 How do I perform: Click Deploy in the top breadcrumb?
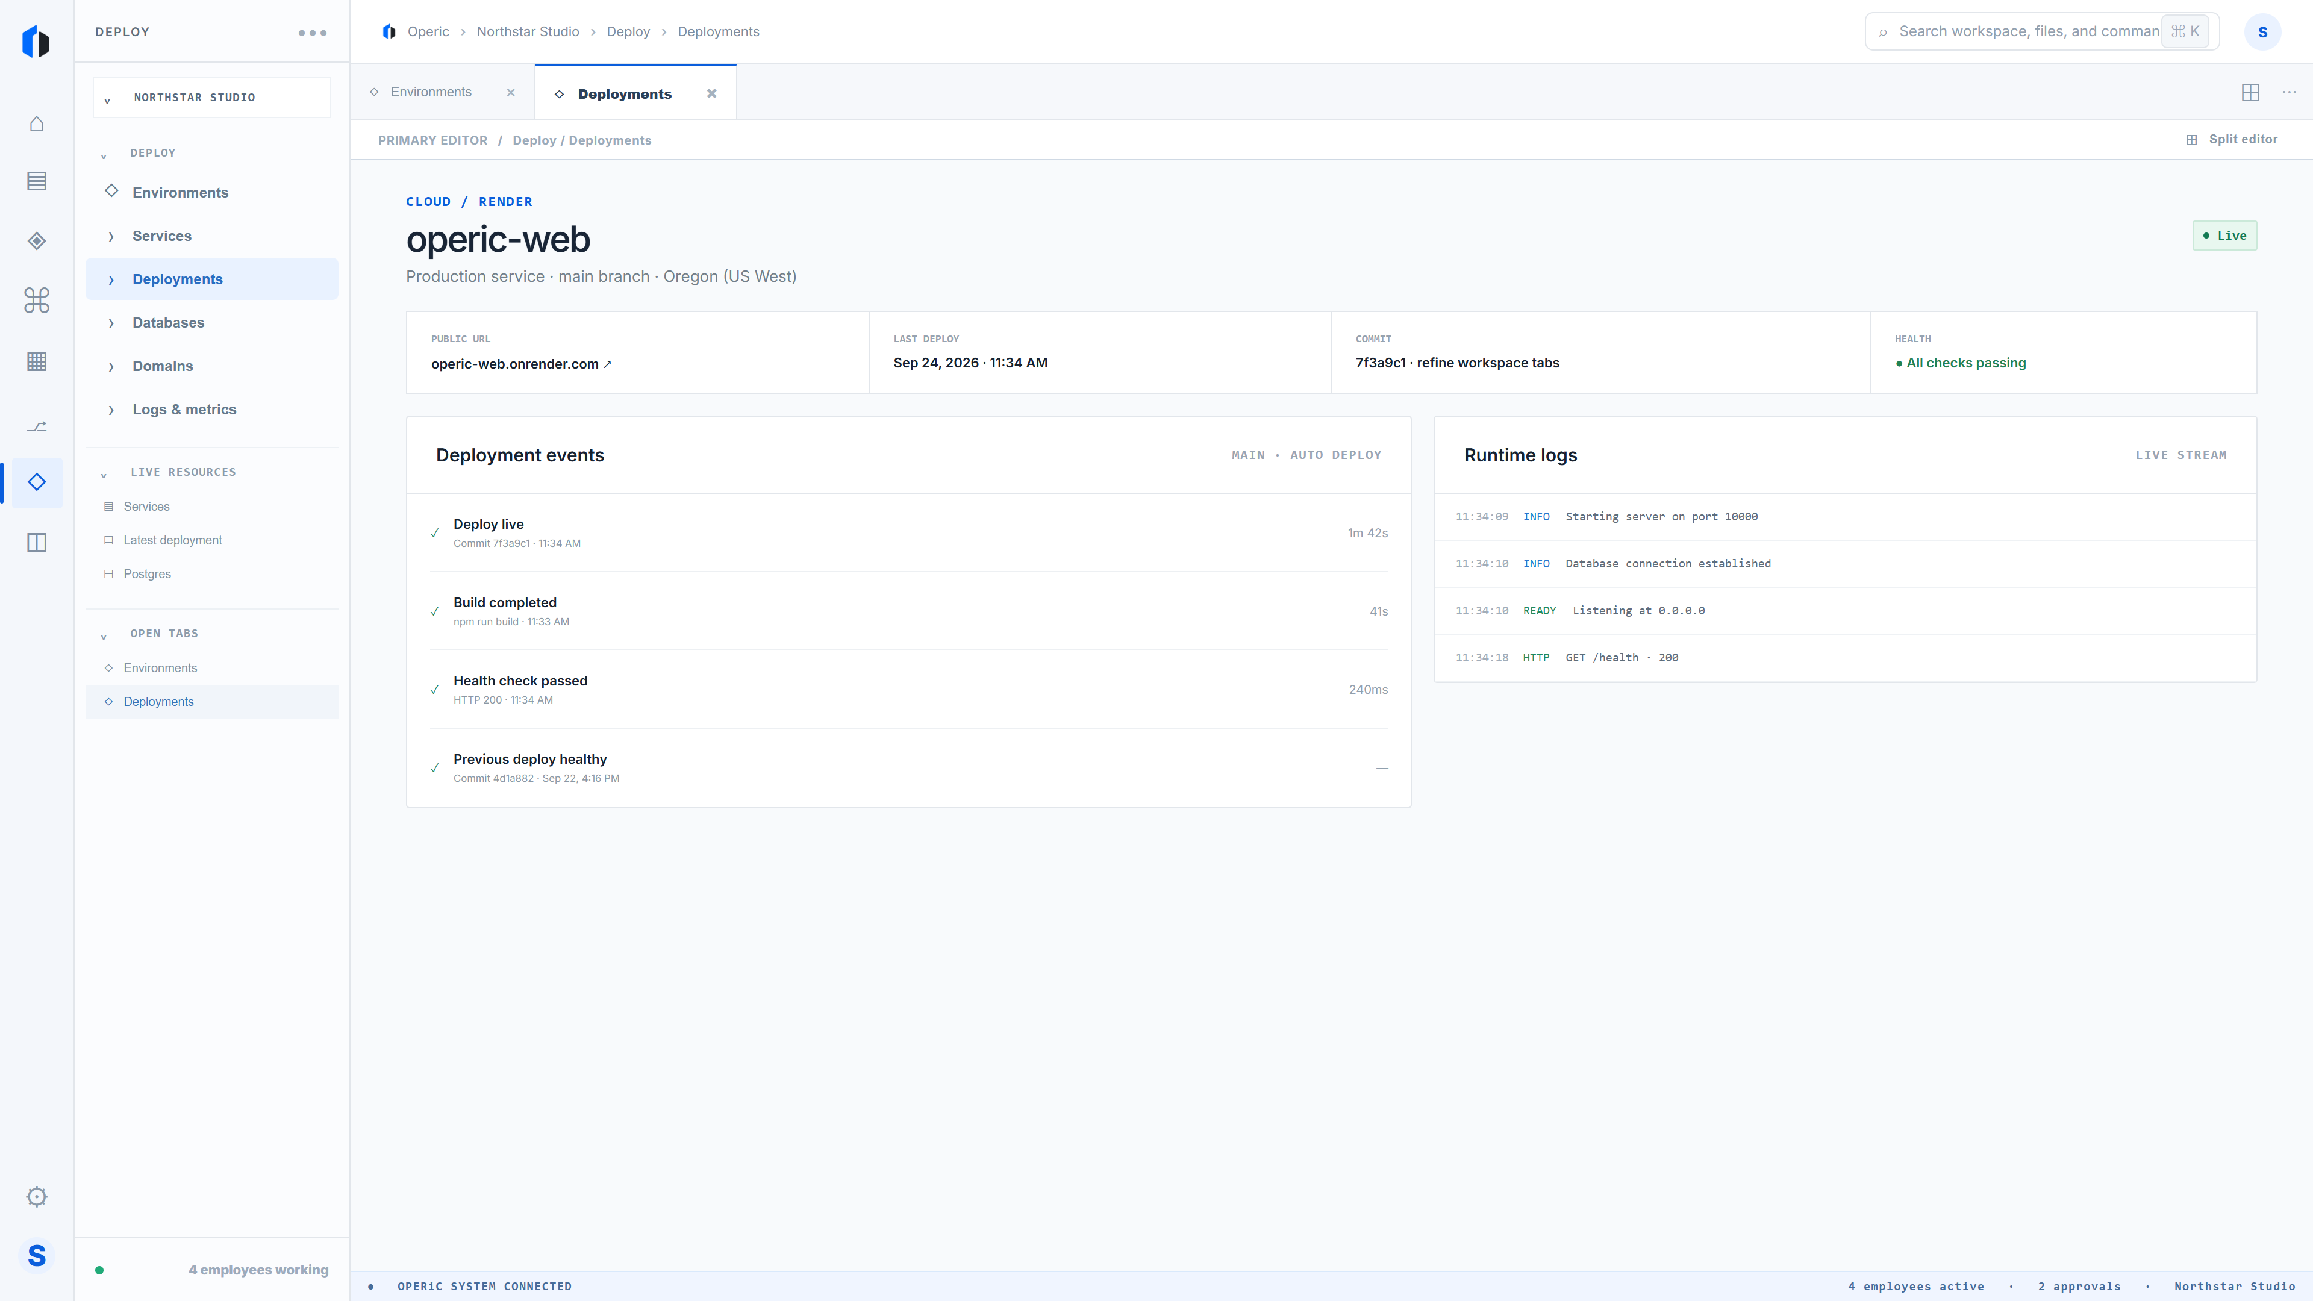coord(628,31)
